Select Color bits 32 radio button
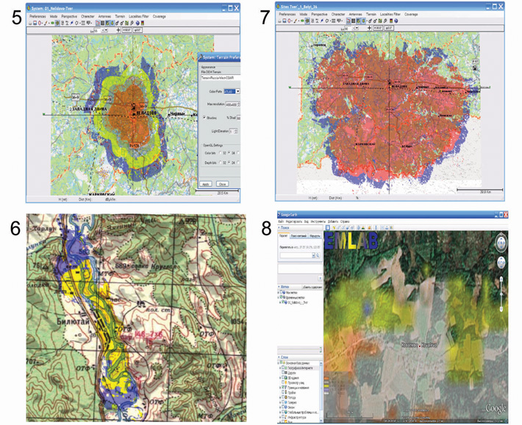Screen dimensions: 522x425 (221, 152)
